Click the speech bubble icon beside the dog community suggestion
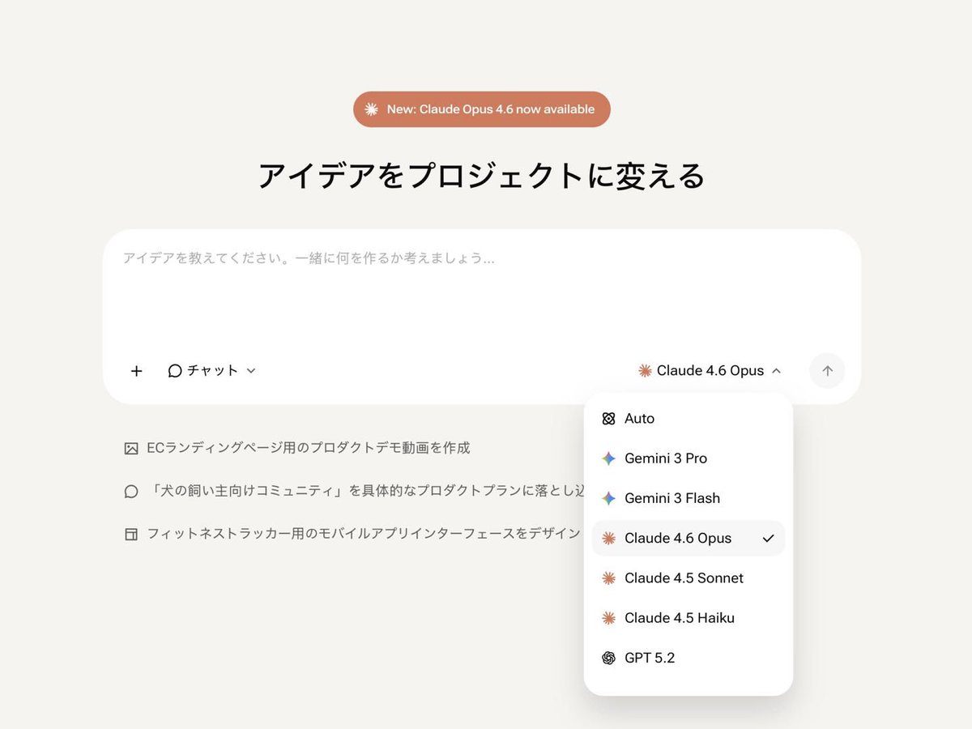Viewport: 972px width, 729px height. pos(130,490)
